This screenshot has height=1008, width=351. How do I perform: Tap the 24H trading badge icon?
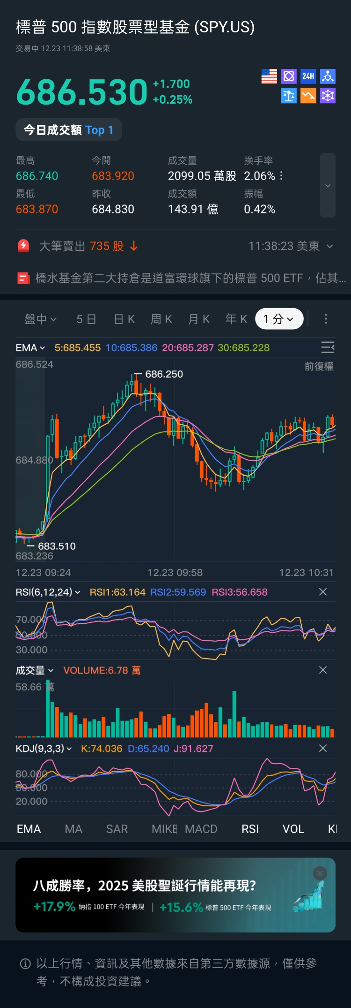click(x=308, y=76)
